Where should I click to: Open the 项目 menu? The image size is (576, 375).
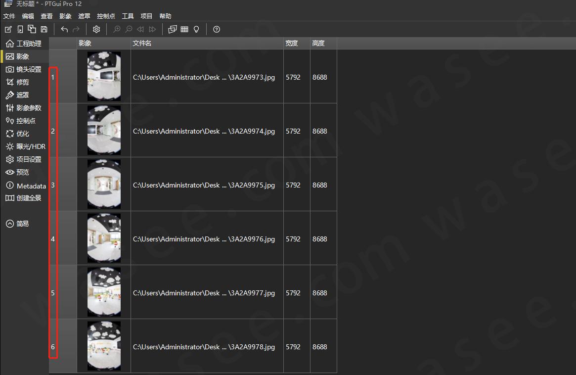pyautogui.click(x=146, y=16)
